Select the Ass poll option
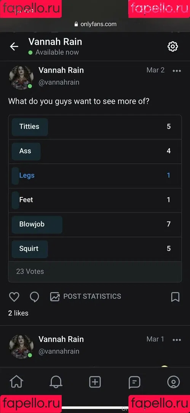 point(95,151)
